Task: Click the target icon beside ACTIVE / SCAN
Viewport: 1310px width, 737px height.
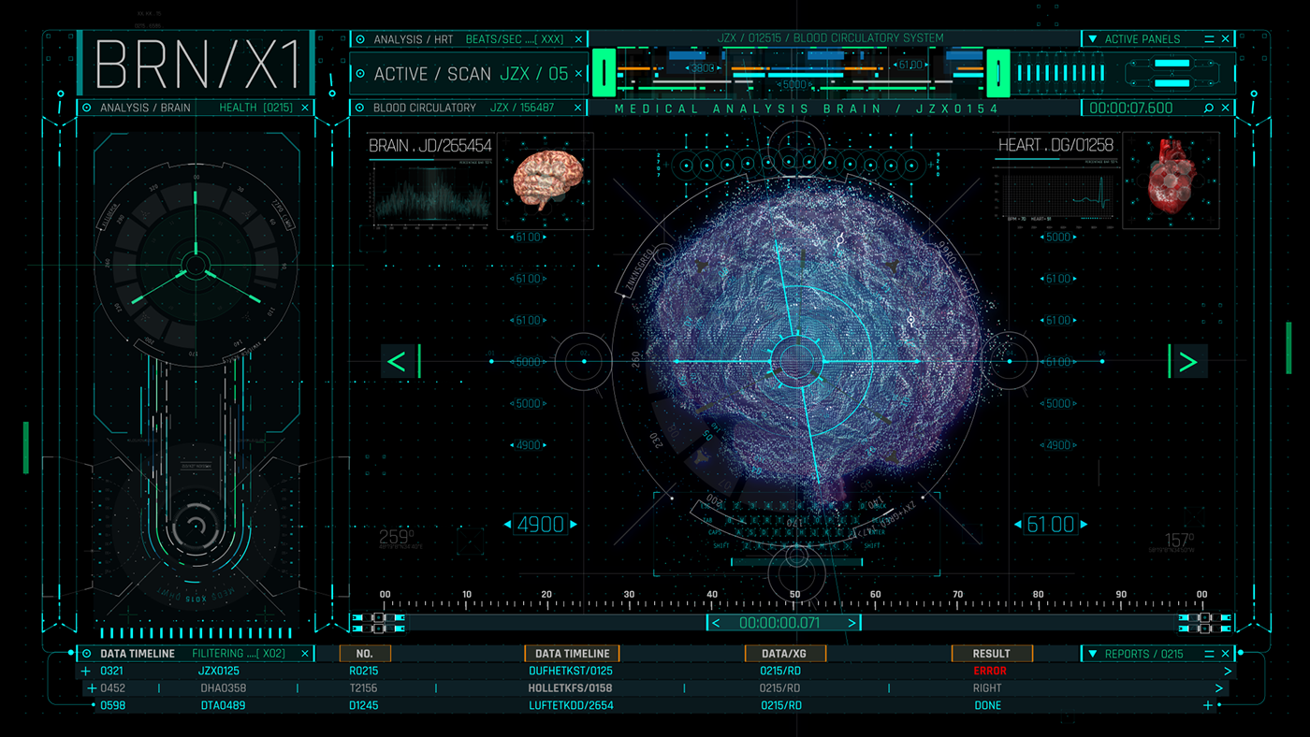Action: 360,74
